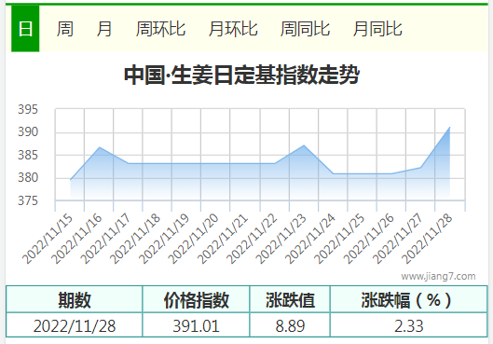Viewport: 493px width, 344px height.
Task: Click the 395 y-axis label
Action: (x=28, y=109)
